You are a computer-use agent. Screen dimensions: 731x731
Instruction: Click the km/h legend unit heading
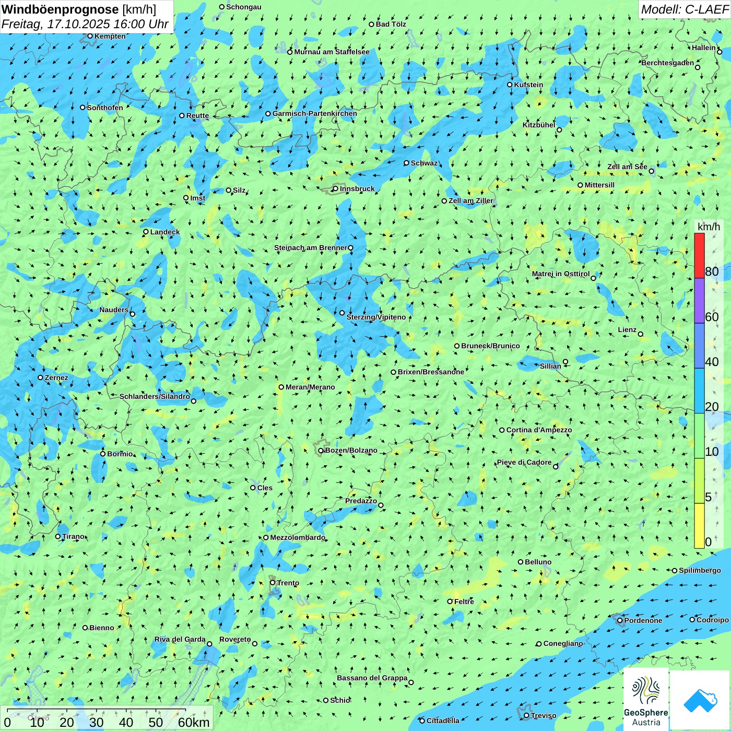(x=709, y=227)
